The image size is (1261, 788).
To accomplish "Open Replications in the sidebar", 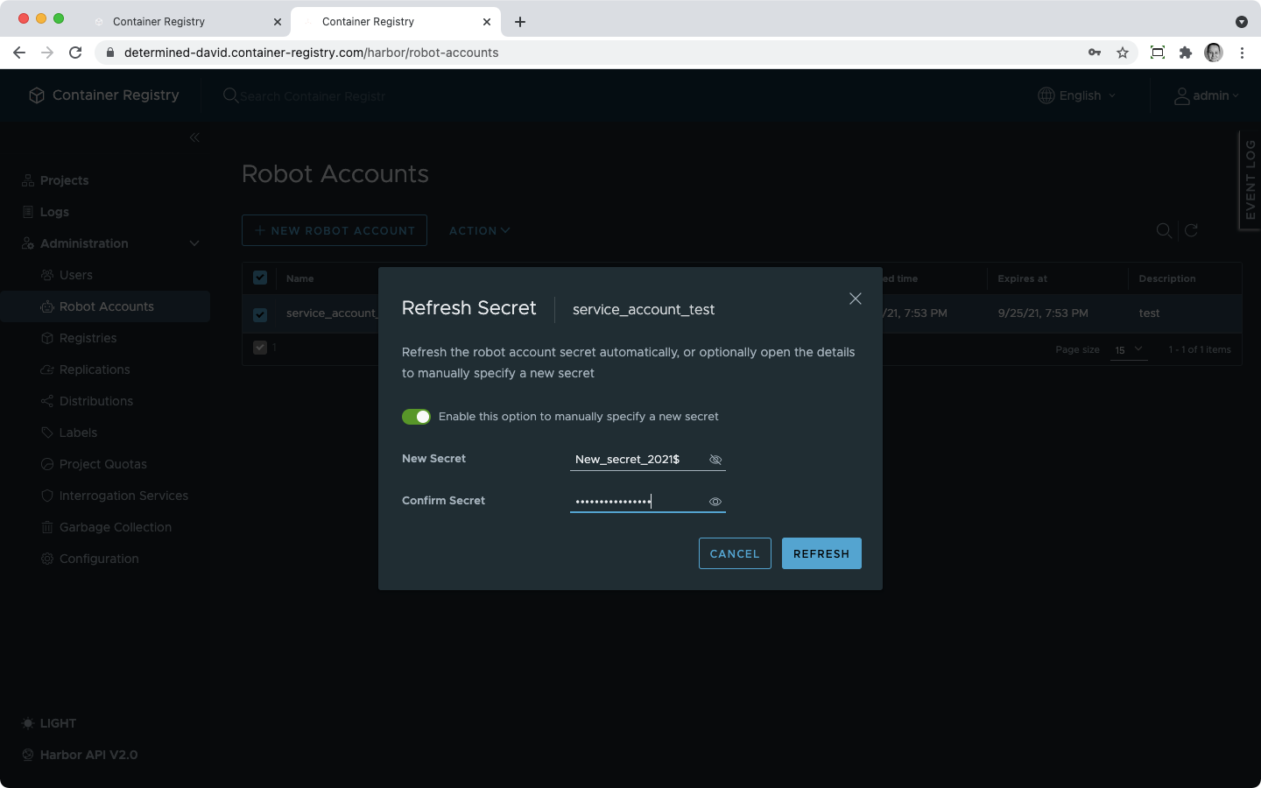I will tap(95, 369).
